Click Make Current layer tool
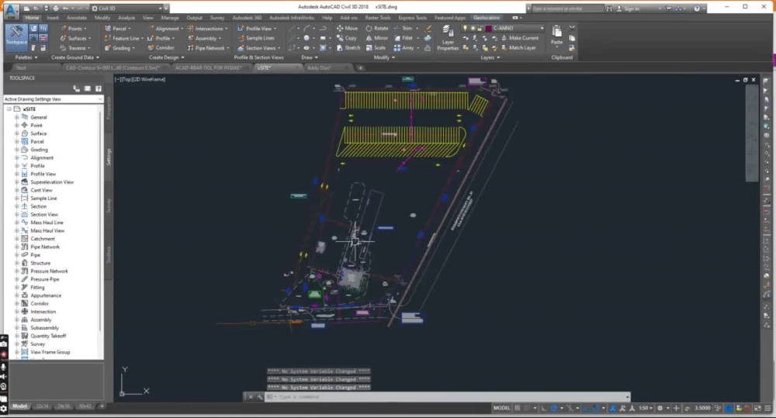The image size is (776, 418). [520, 38]
